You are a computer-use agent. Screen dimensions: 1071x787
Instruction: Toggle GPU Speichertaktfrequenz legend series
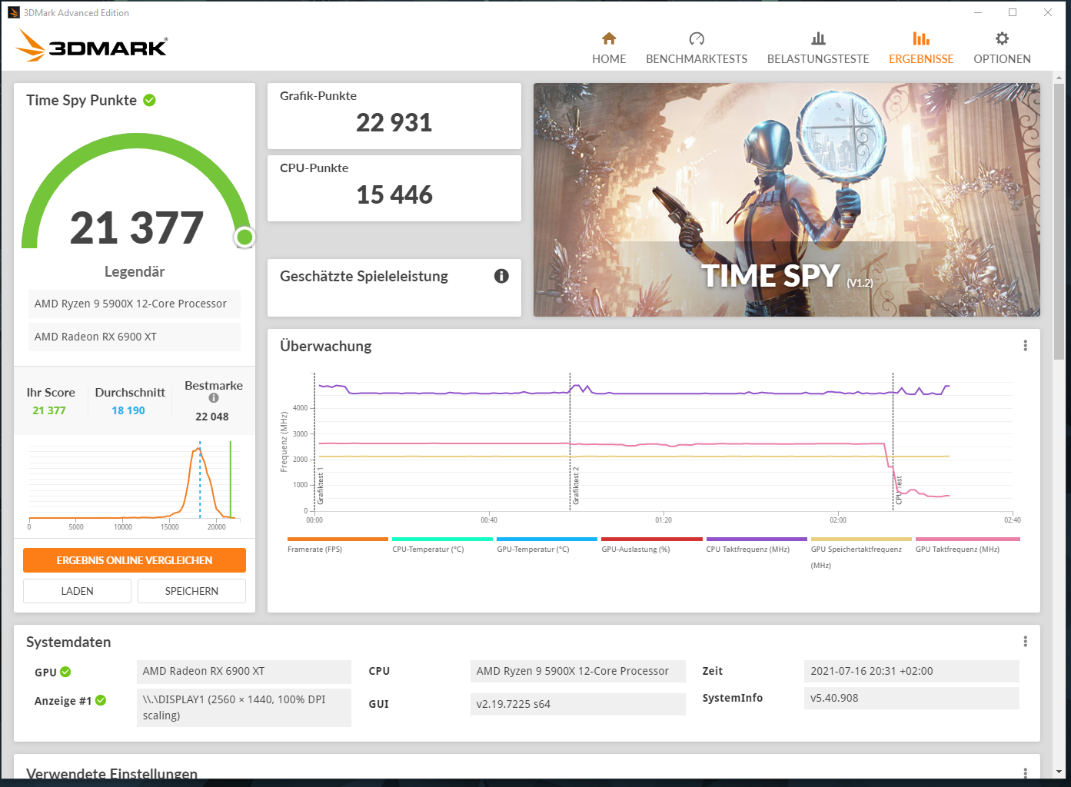click(861, 553)
